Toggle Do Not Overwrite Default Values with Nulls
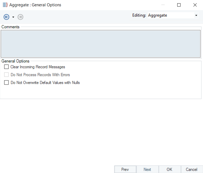 pos(7,82)
